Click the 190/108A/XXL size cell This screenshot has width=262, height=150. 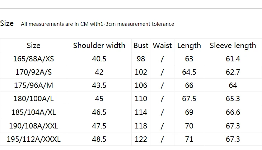(34, 126)
